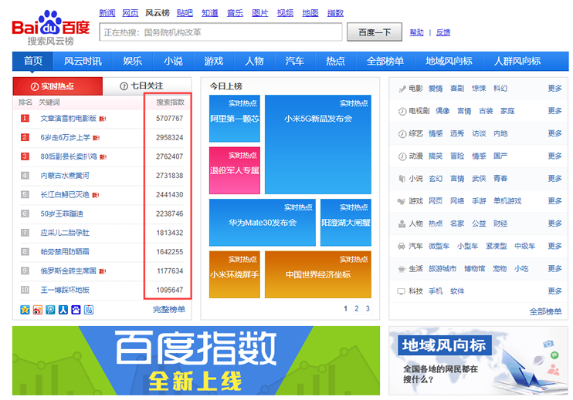573x400 pixels.
Task: Open 汽车 in the blue navigation bar
Action: [x=295, y=61]
